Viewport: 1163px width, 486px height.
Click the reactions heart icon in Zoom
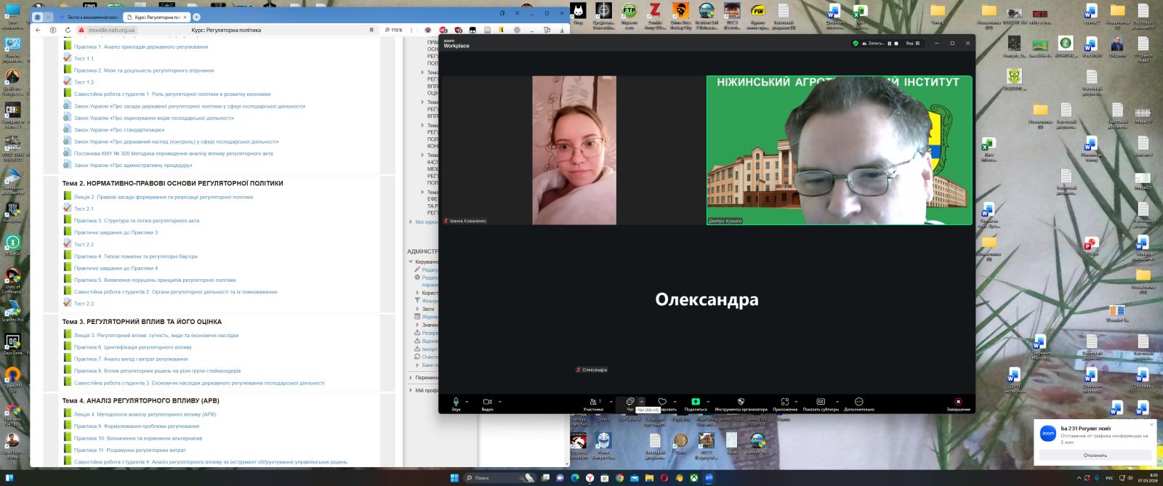(661, 402)
